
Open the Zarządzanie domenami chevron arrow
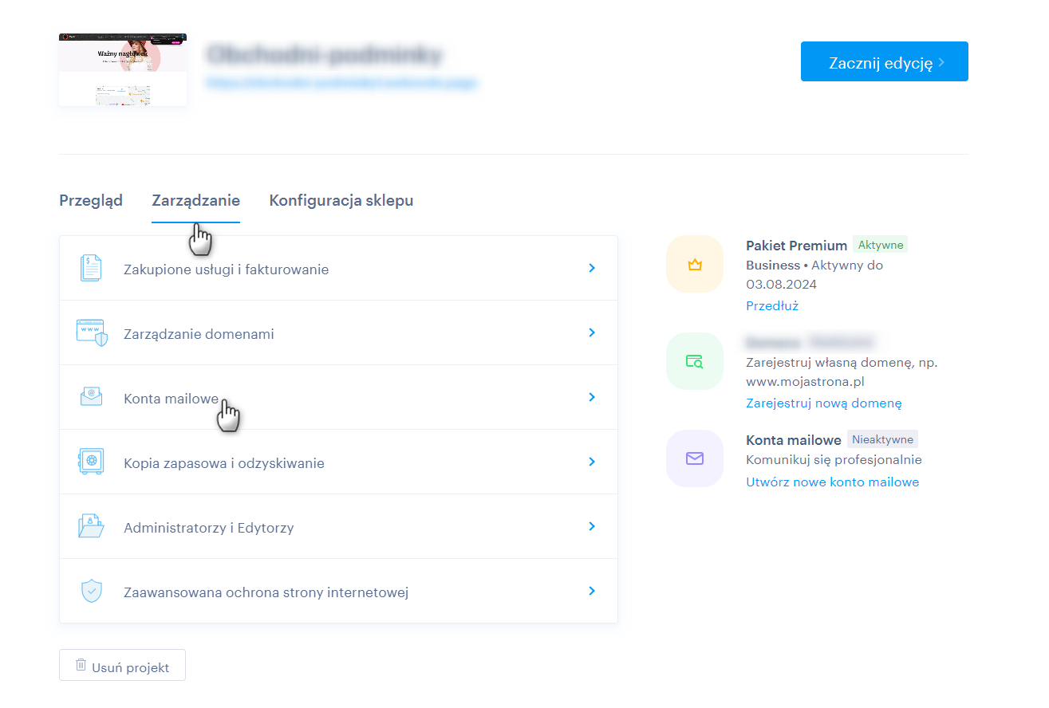(x=592, y=332)
